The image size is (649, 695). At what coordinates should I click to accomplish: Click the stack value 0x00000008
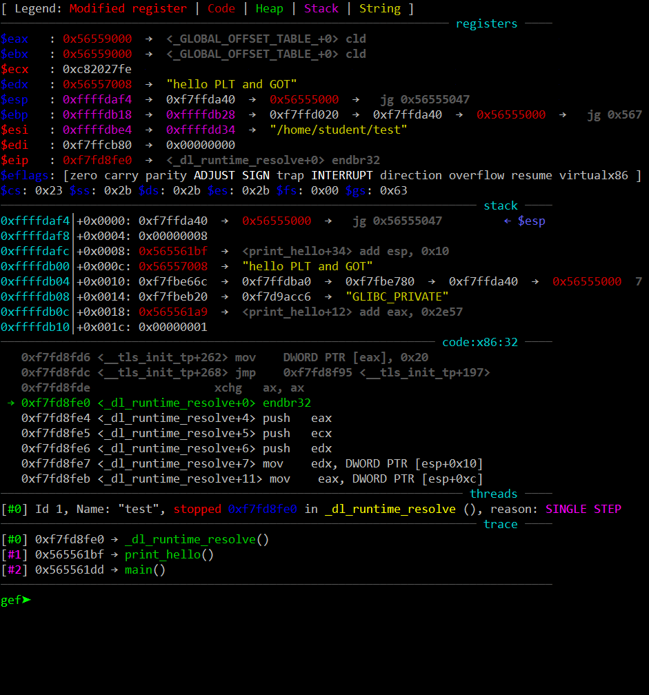point(173,236)
